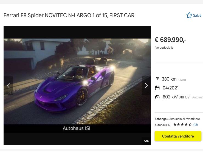
Task: Click the calendar registration date icon
Action: click(157, 88)
